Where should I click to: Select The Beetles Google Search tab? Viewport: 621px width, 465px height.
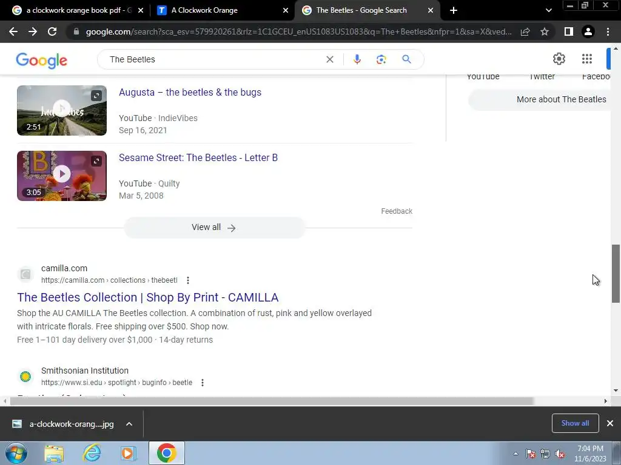[x=368, y=10]
